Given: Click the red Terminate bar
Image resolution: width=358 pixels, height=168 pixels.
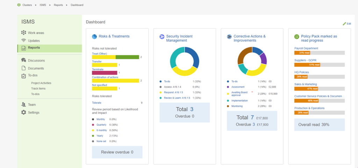Looking at the screenshot, I should (x=105, y=73).
